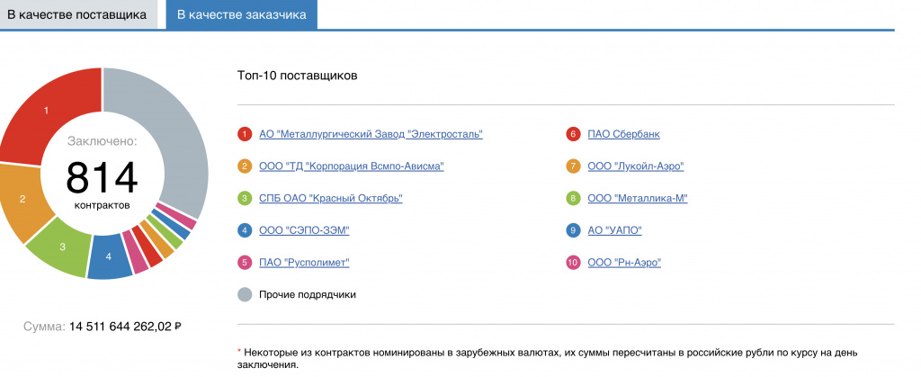Click green legend badge number 3

click(x=245, y=199)
